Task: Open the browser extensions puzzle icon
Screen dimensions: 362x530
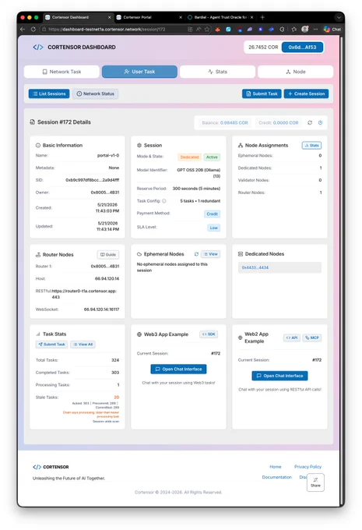Action: click(x=282, y=30)
